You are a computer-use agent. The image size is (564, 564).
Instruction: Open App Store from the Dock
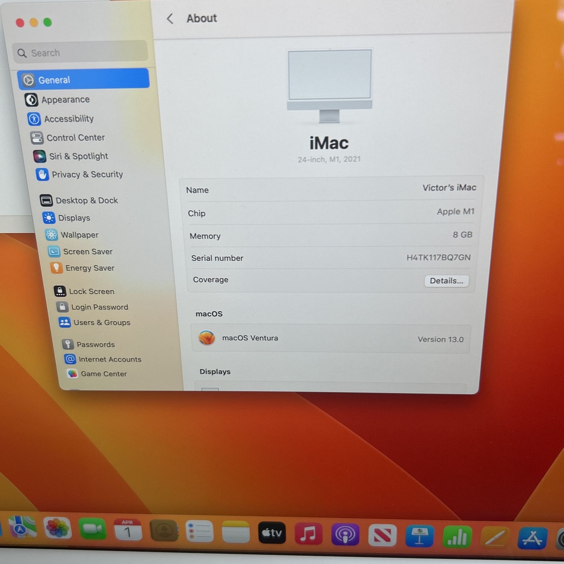pyautogui.click(x=532, y=538)
